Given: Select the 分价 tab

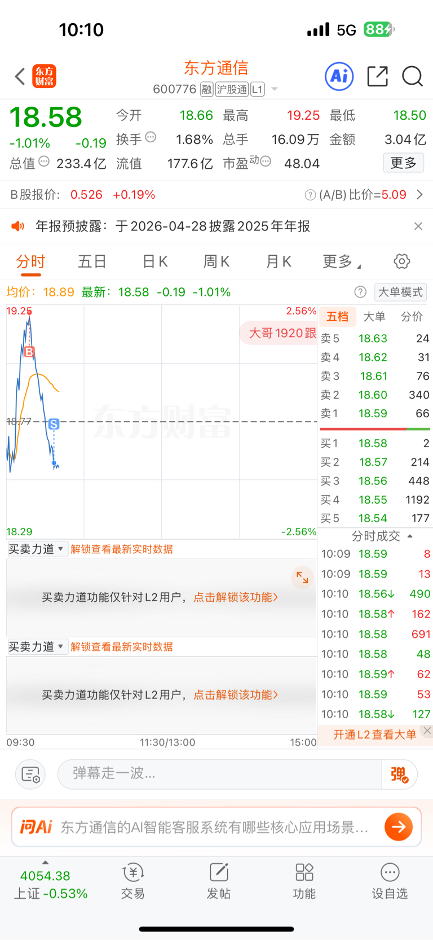Looking at the screenshot, I should point(412,317).
